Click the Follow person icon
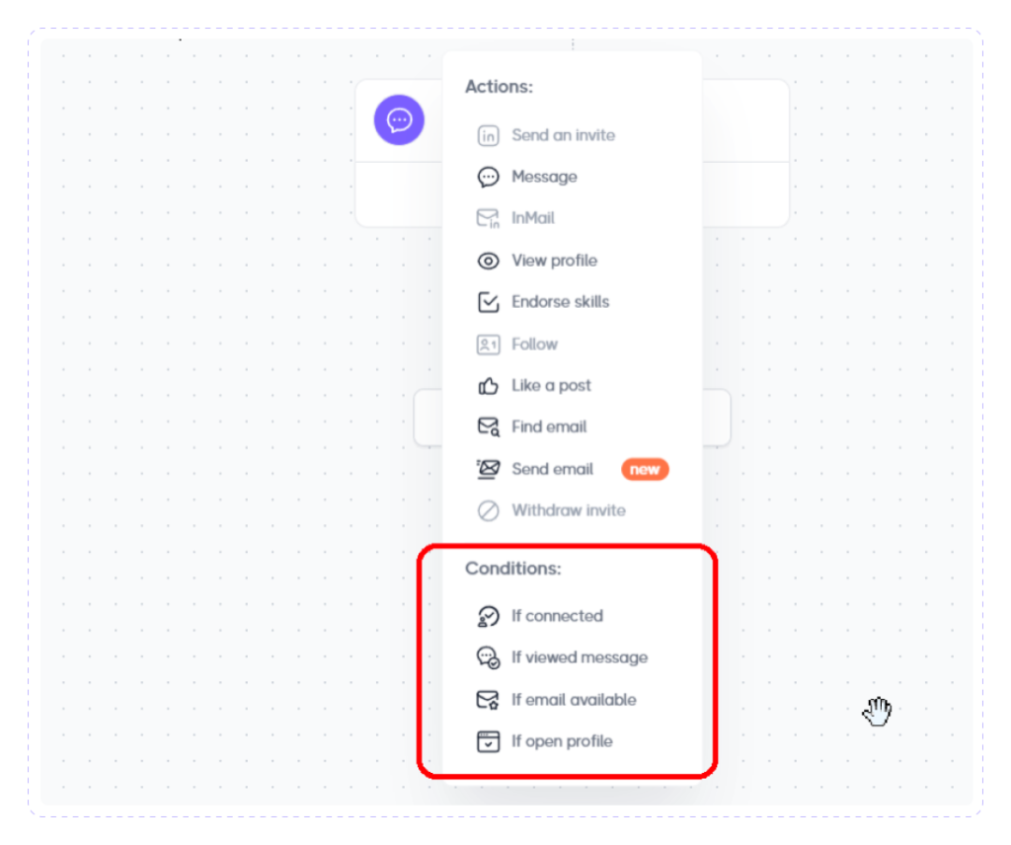Screen dimensions: 1011x845 point(488,345)
